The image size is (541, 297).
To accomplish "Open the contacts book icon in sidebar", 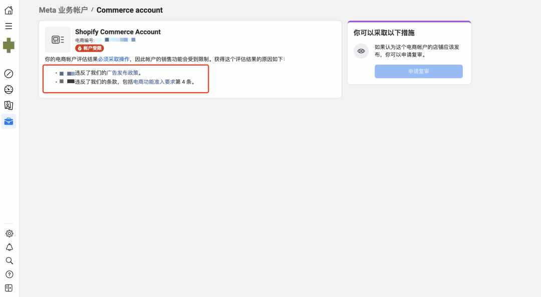I will (9, 105).
